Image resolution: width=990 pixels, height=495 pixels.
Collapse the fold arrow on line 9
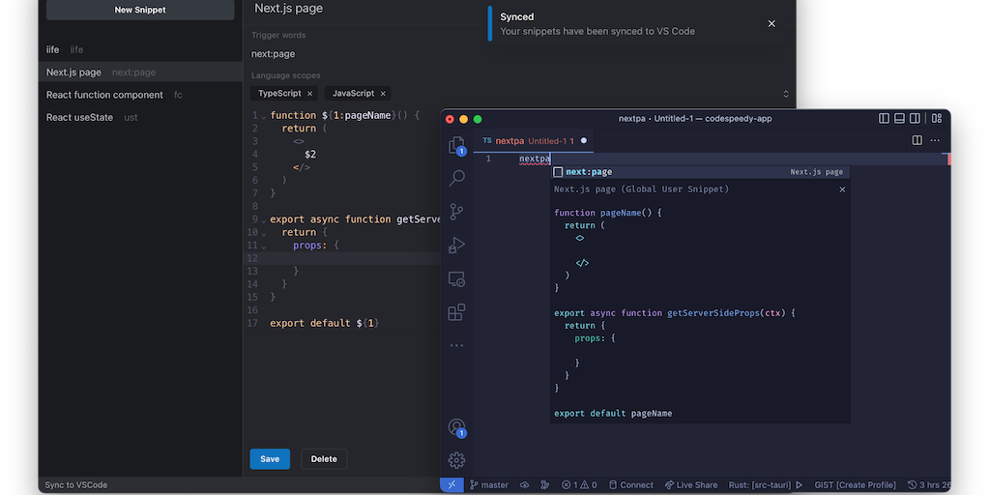click(x=263, y=219)
